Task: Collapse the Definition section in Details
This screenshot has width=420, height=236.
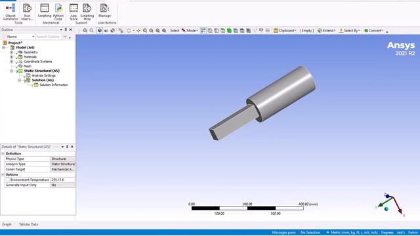Action: 3,153
